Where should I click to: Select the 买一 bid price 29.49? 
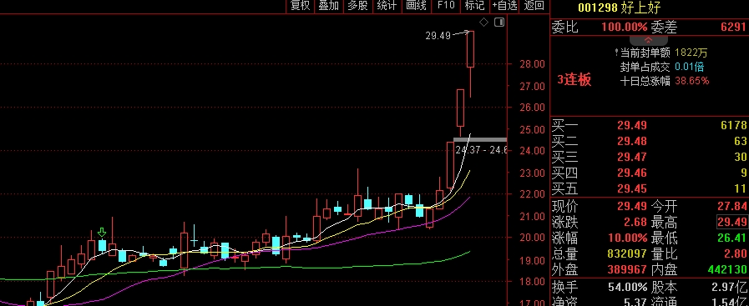coord(631,125)
